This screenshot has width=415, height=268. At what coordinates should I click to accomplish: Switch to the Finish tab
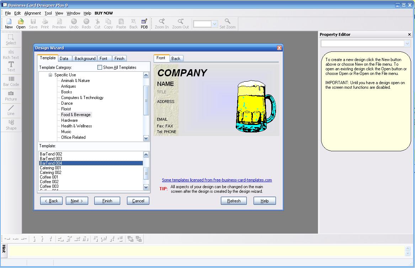pos(119,59)
